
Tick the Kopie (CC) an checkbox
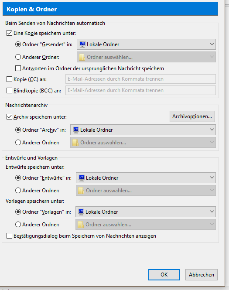[x=9, y=79]
